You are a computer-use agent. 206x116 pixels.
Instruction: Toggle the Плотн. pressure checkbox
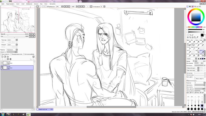click(x=191, y=93)
